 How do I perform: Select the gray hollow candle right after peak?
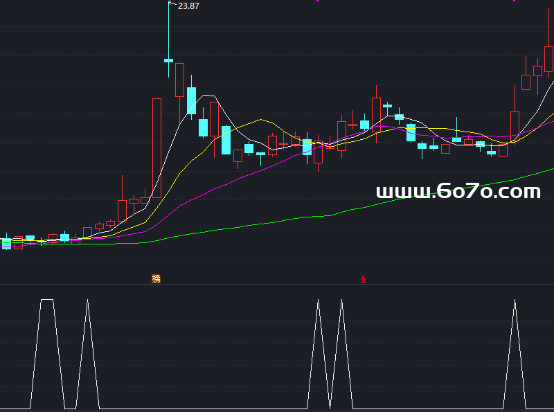pos(180,80)
